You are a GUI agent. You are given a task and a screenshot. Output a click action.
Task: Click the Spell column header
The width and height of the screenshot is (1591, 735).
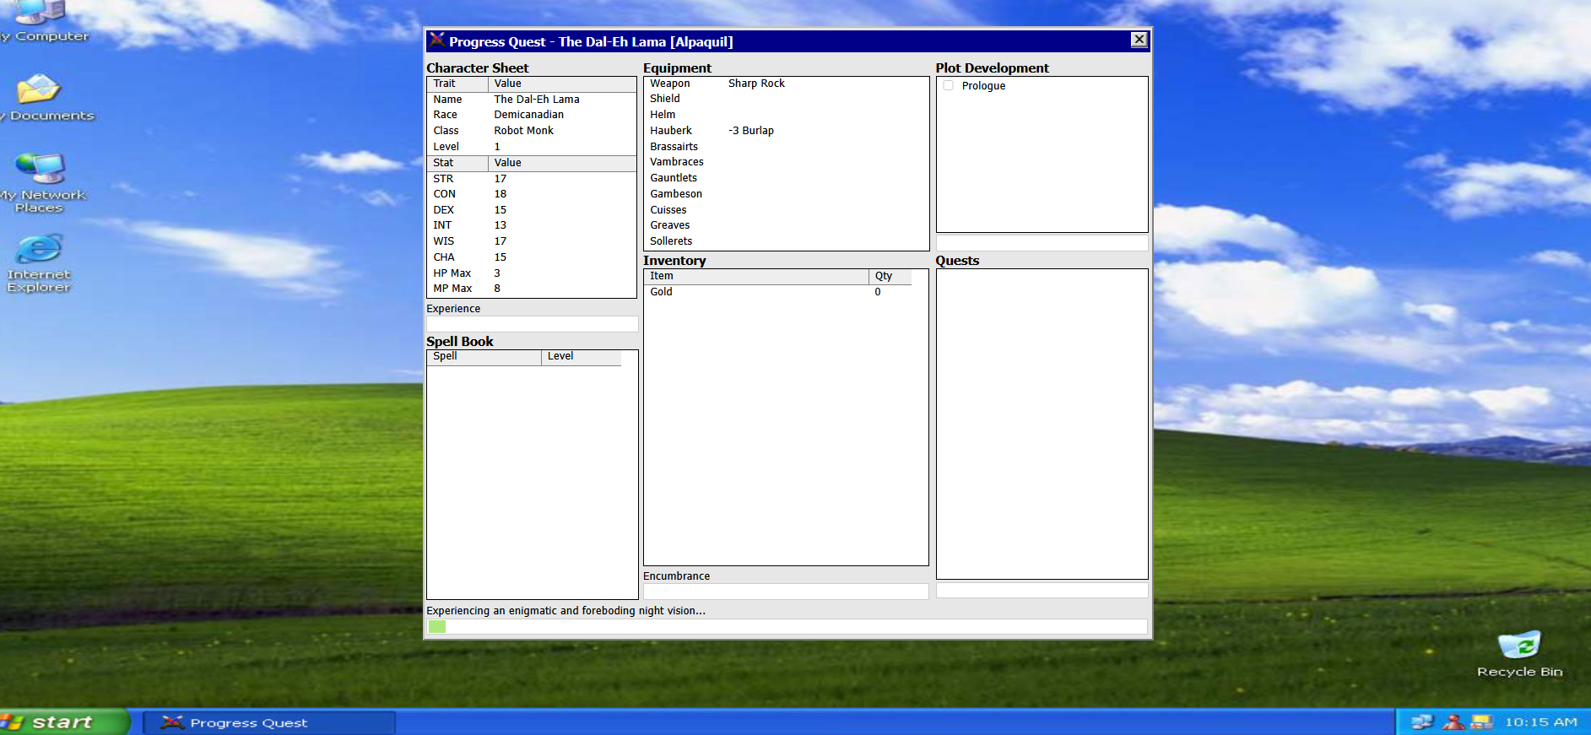pyautogui.click(x=484, y=358)
